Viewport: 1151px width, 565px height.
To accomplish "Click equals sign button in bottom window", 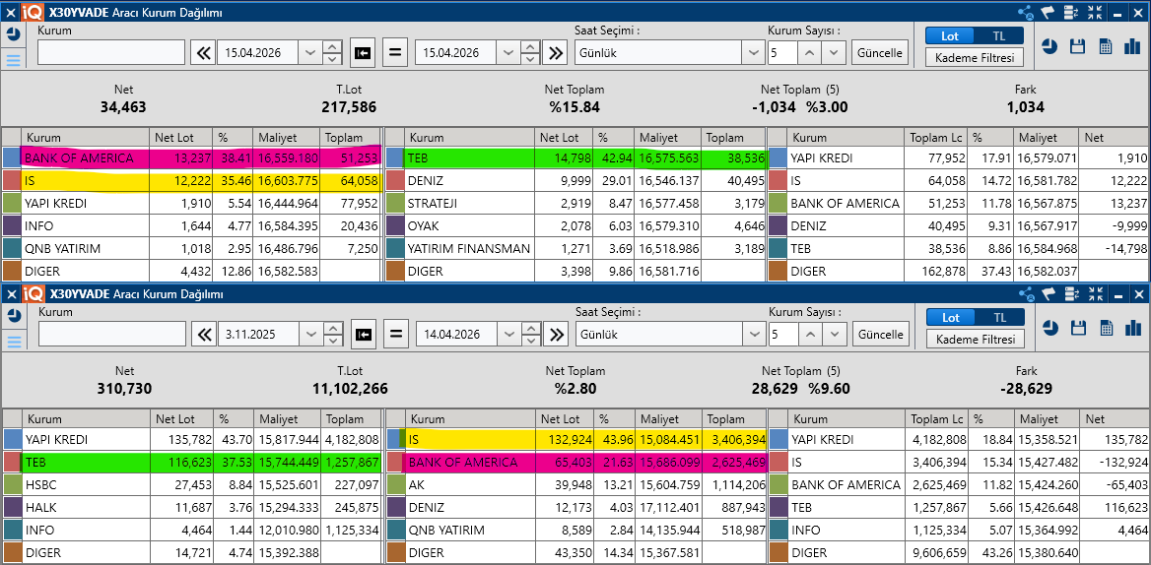I will coord(396,334).
